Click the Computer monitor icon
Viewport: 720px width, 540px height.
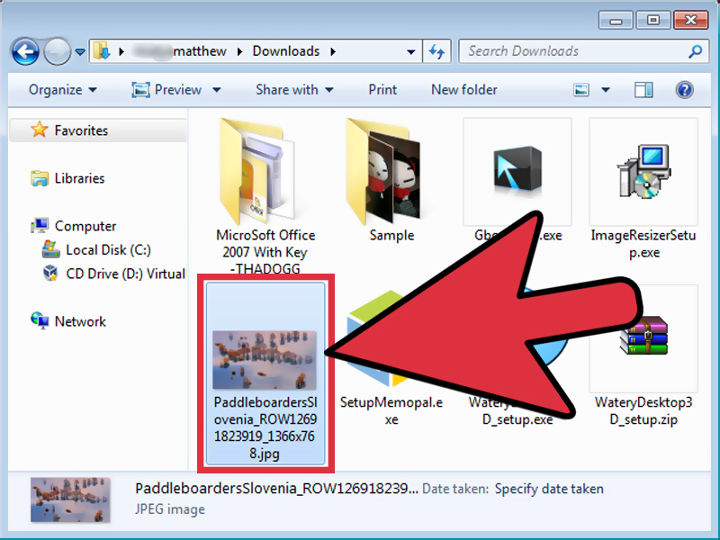[40, 225]
